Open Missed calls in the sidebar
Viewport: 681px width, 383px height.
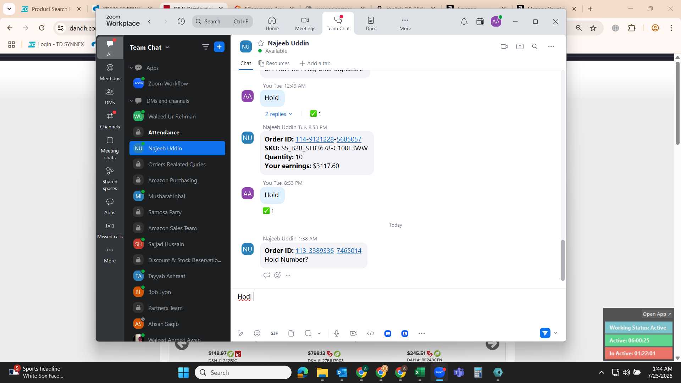click(x=110, y=231)
